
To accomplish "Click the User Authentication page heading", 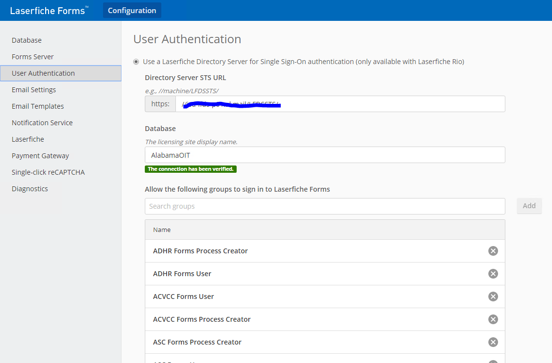I will 187,39.
